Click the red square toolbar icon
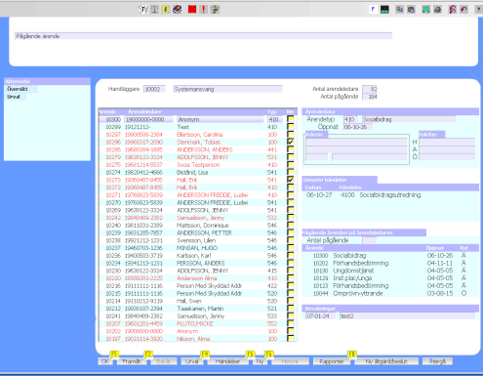This screenshot has height=376, width=483. pyautogui.click(x=192, y=9)
